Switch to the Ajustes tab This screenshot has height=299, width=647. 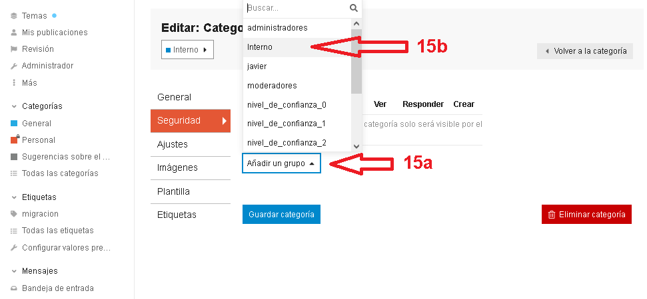tap(173, 144)
